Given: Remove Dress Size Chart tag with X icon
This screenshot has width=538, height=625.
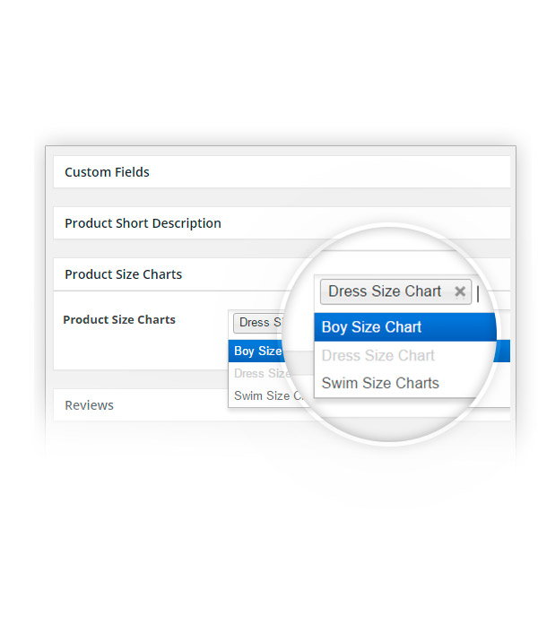Looking at the screenshot, I should coord(460,291).
